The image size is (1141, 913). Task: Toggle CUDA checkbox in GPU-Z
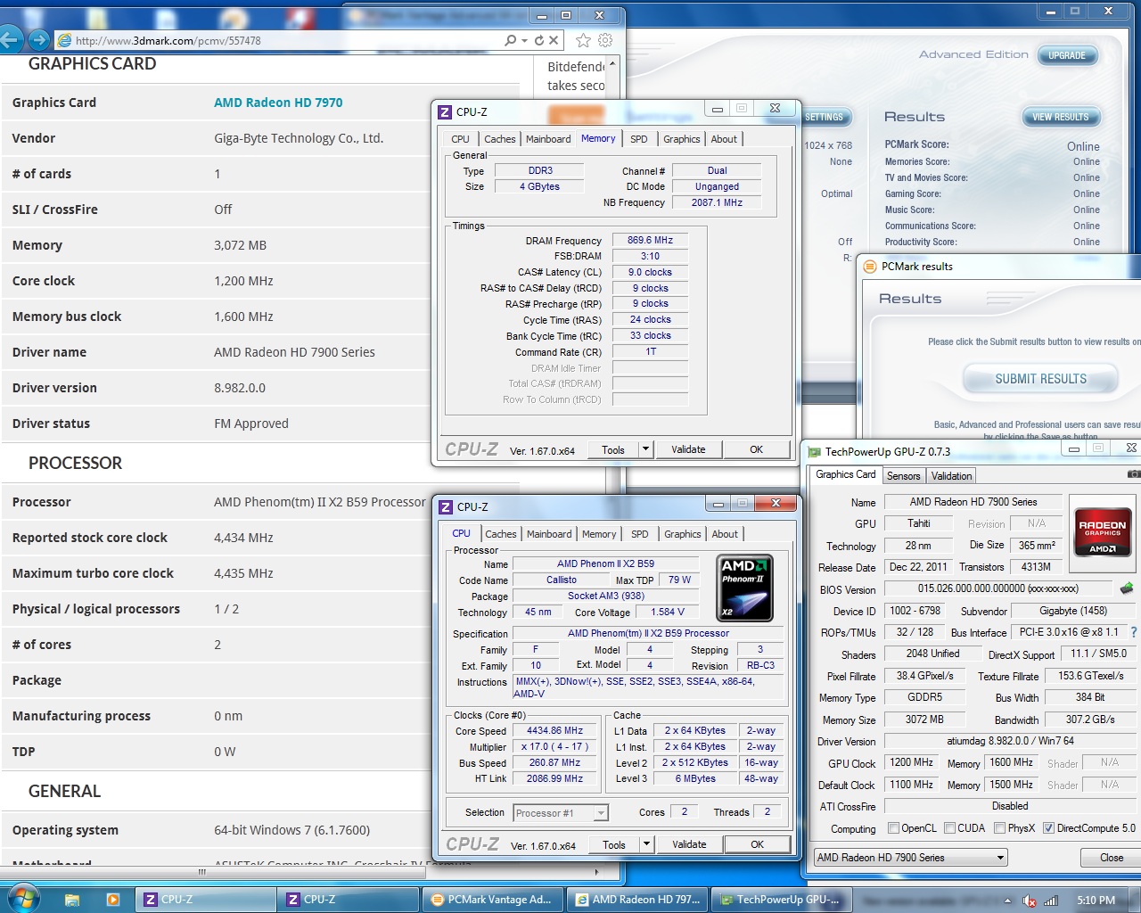pyautogui.click(x=949, y=828)
